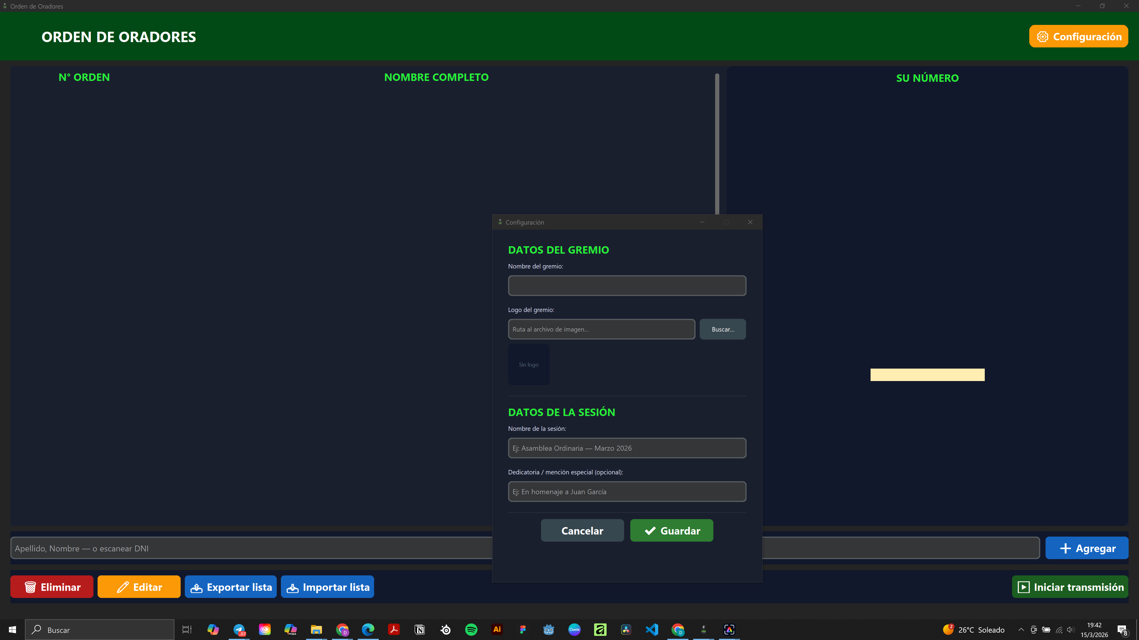Open Spotify from the taskbar
The image size is (1139, 640).
click(x=471, y=629)
